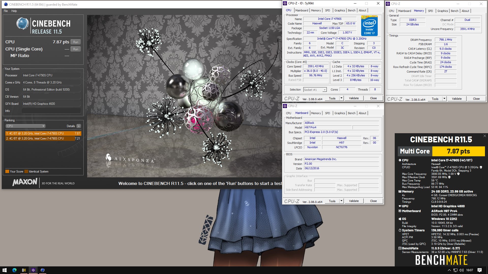Click the Mainboard CPU-Z window title icon
Screen dimensions: 488x274
pyautogui.click(x=285, y=106)
